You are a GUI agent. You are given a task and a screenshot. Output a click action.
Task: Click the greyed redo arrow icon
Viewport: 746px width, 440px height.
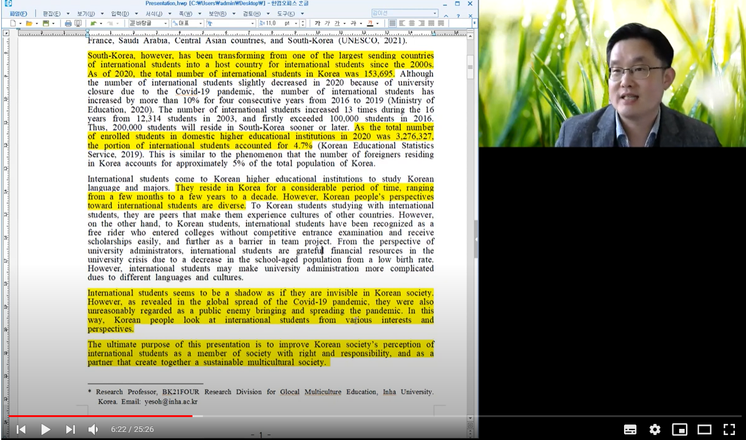point(110,24)
